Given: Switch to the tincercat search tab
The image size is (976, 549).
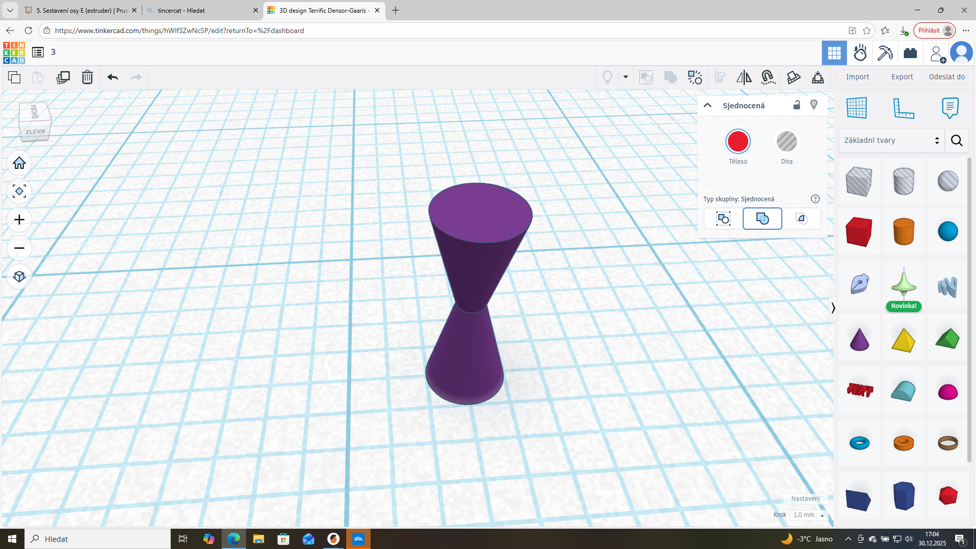Looking at the screenshot, I should pos(202,10).
